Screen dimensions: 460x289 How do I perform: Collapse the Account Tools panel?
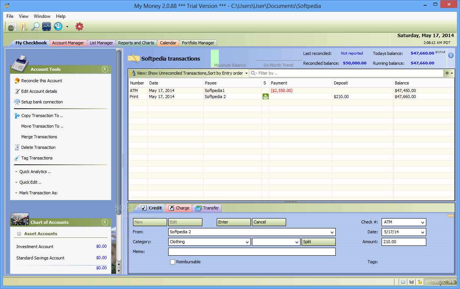(x=105, y=69)
